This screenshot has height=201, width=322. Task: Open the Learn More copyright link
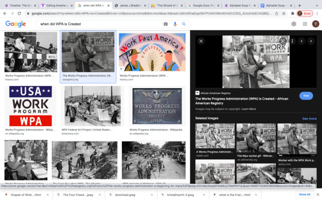[x=249, y=109]
